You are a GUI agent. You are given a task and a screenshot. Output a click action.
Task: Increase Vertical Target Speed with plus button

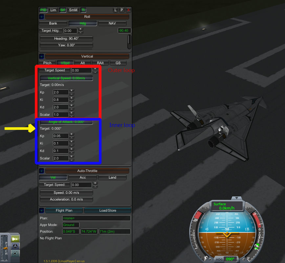click(95, 69)
